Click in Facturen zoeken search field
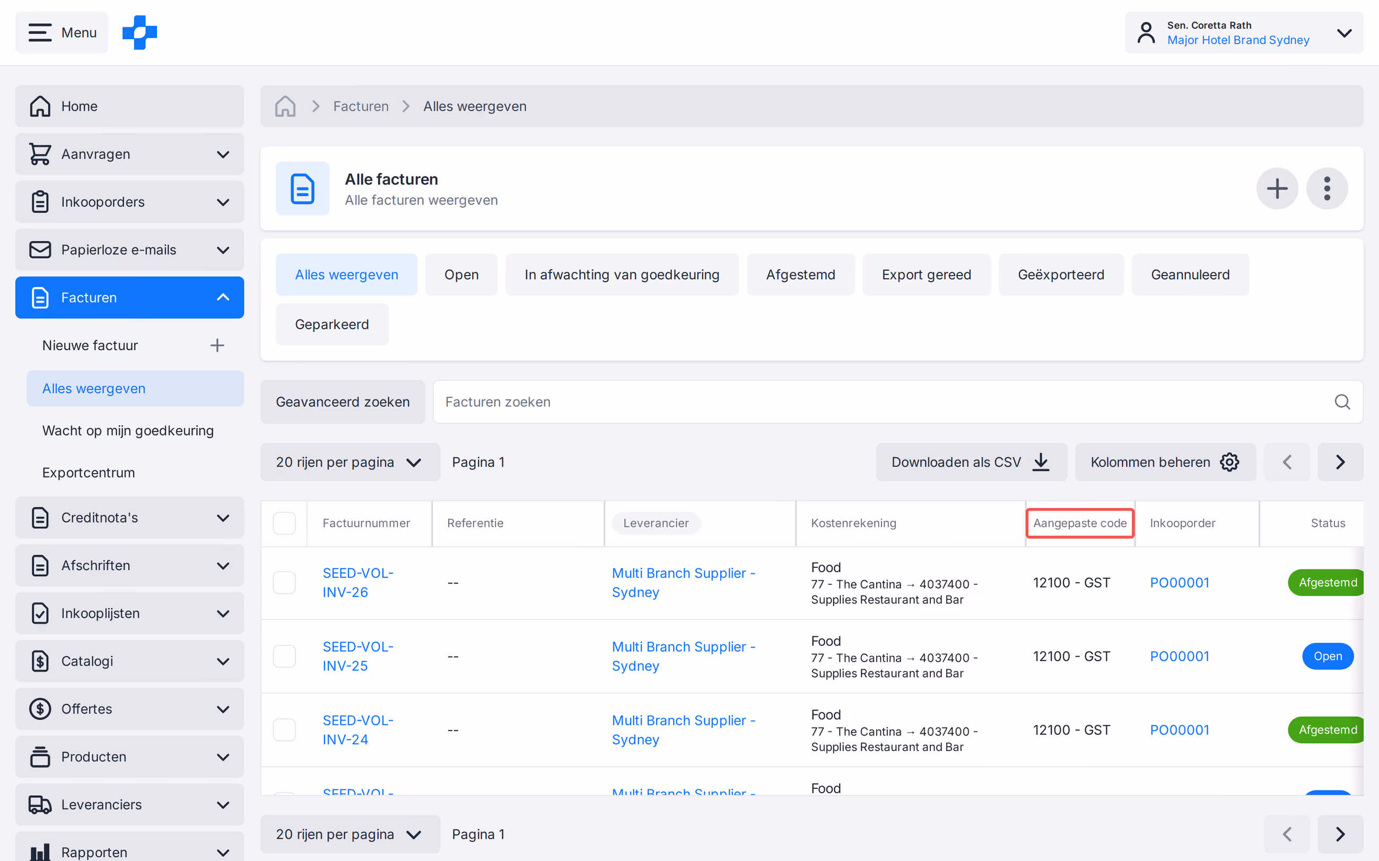Viewport: 1379px width, 861px height. pos(897,402)
